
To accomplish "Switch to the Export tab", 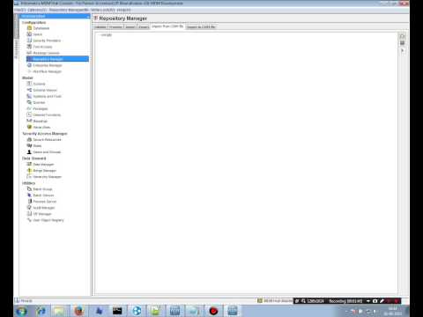I will click(x=144, y=27).
